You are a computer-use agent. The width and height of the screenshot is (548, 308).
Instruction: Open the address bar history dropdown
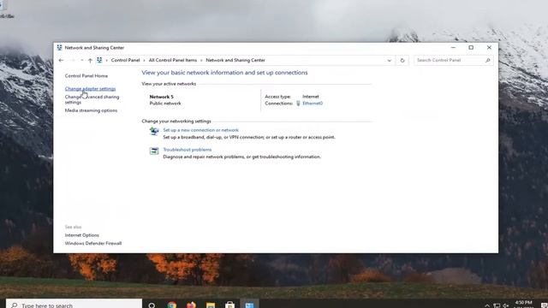[390, 61]
